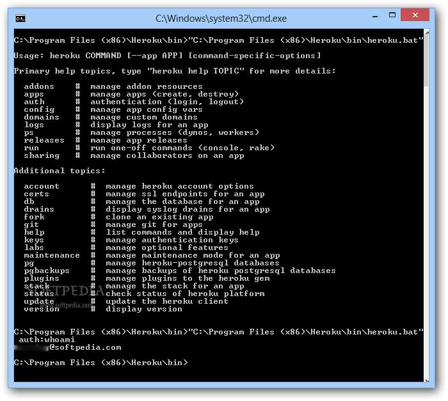Click the 'Primary help topics' line
448x401 pixels.
[x=175, y=71]
